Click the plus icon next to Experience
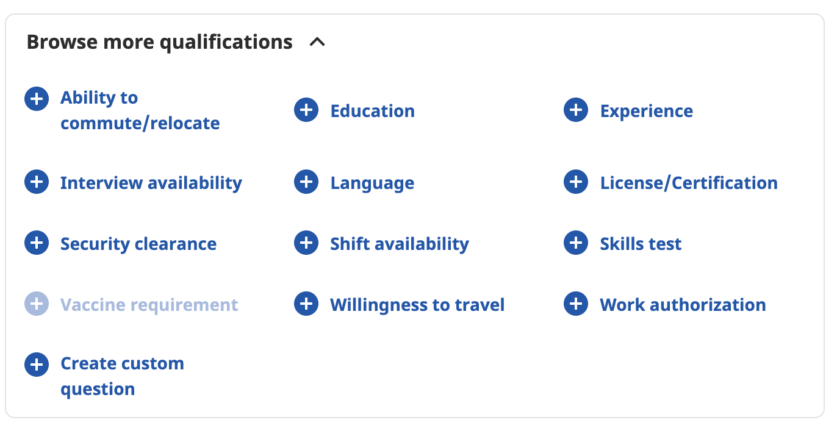The image size is (837, 445). pyautogui.click(x=576, y=110)
